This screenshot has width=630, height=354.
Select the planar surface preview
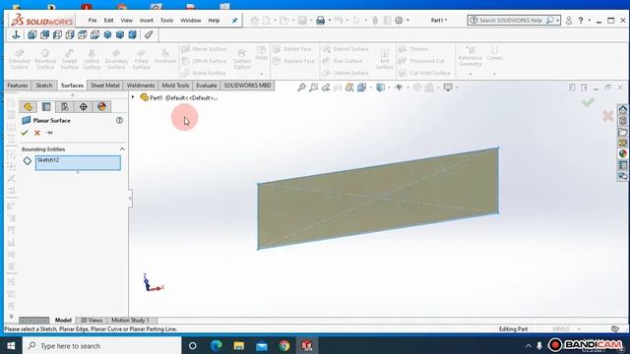[378, 199]
